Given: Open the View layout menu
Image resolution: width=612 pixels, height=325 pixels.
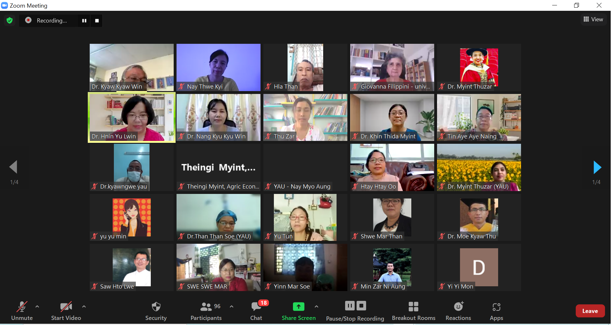Looking at the screenshot, I should tap(593, 19).
